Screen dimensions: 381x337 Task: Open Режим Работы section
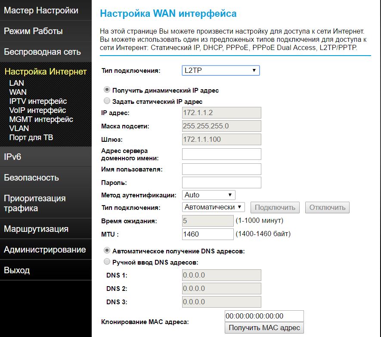(x=33, y=31)
